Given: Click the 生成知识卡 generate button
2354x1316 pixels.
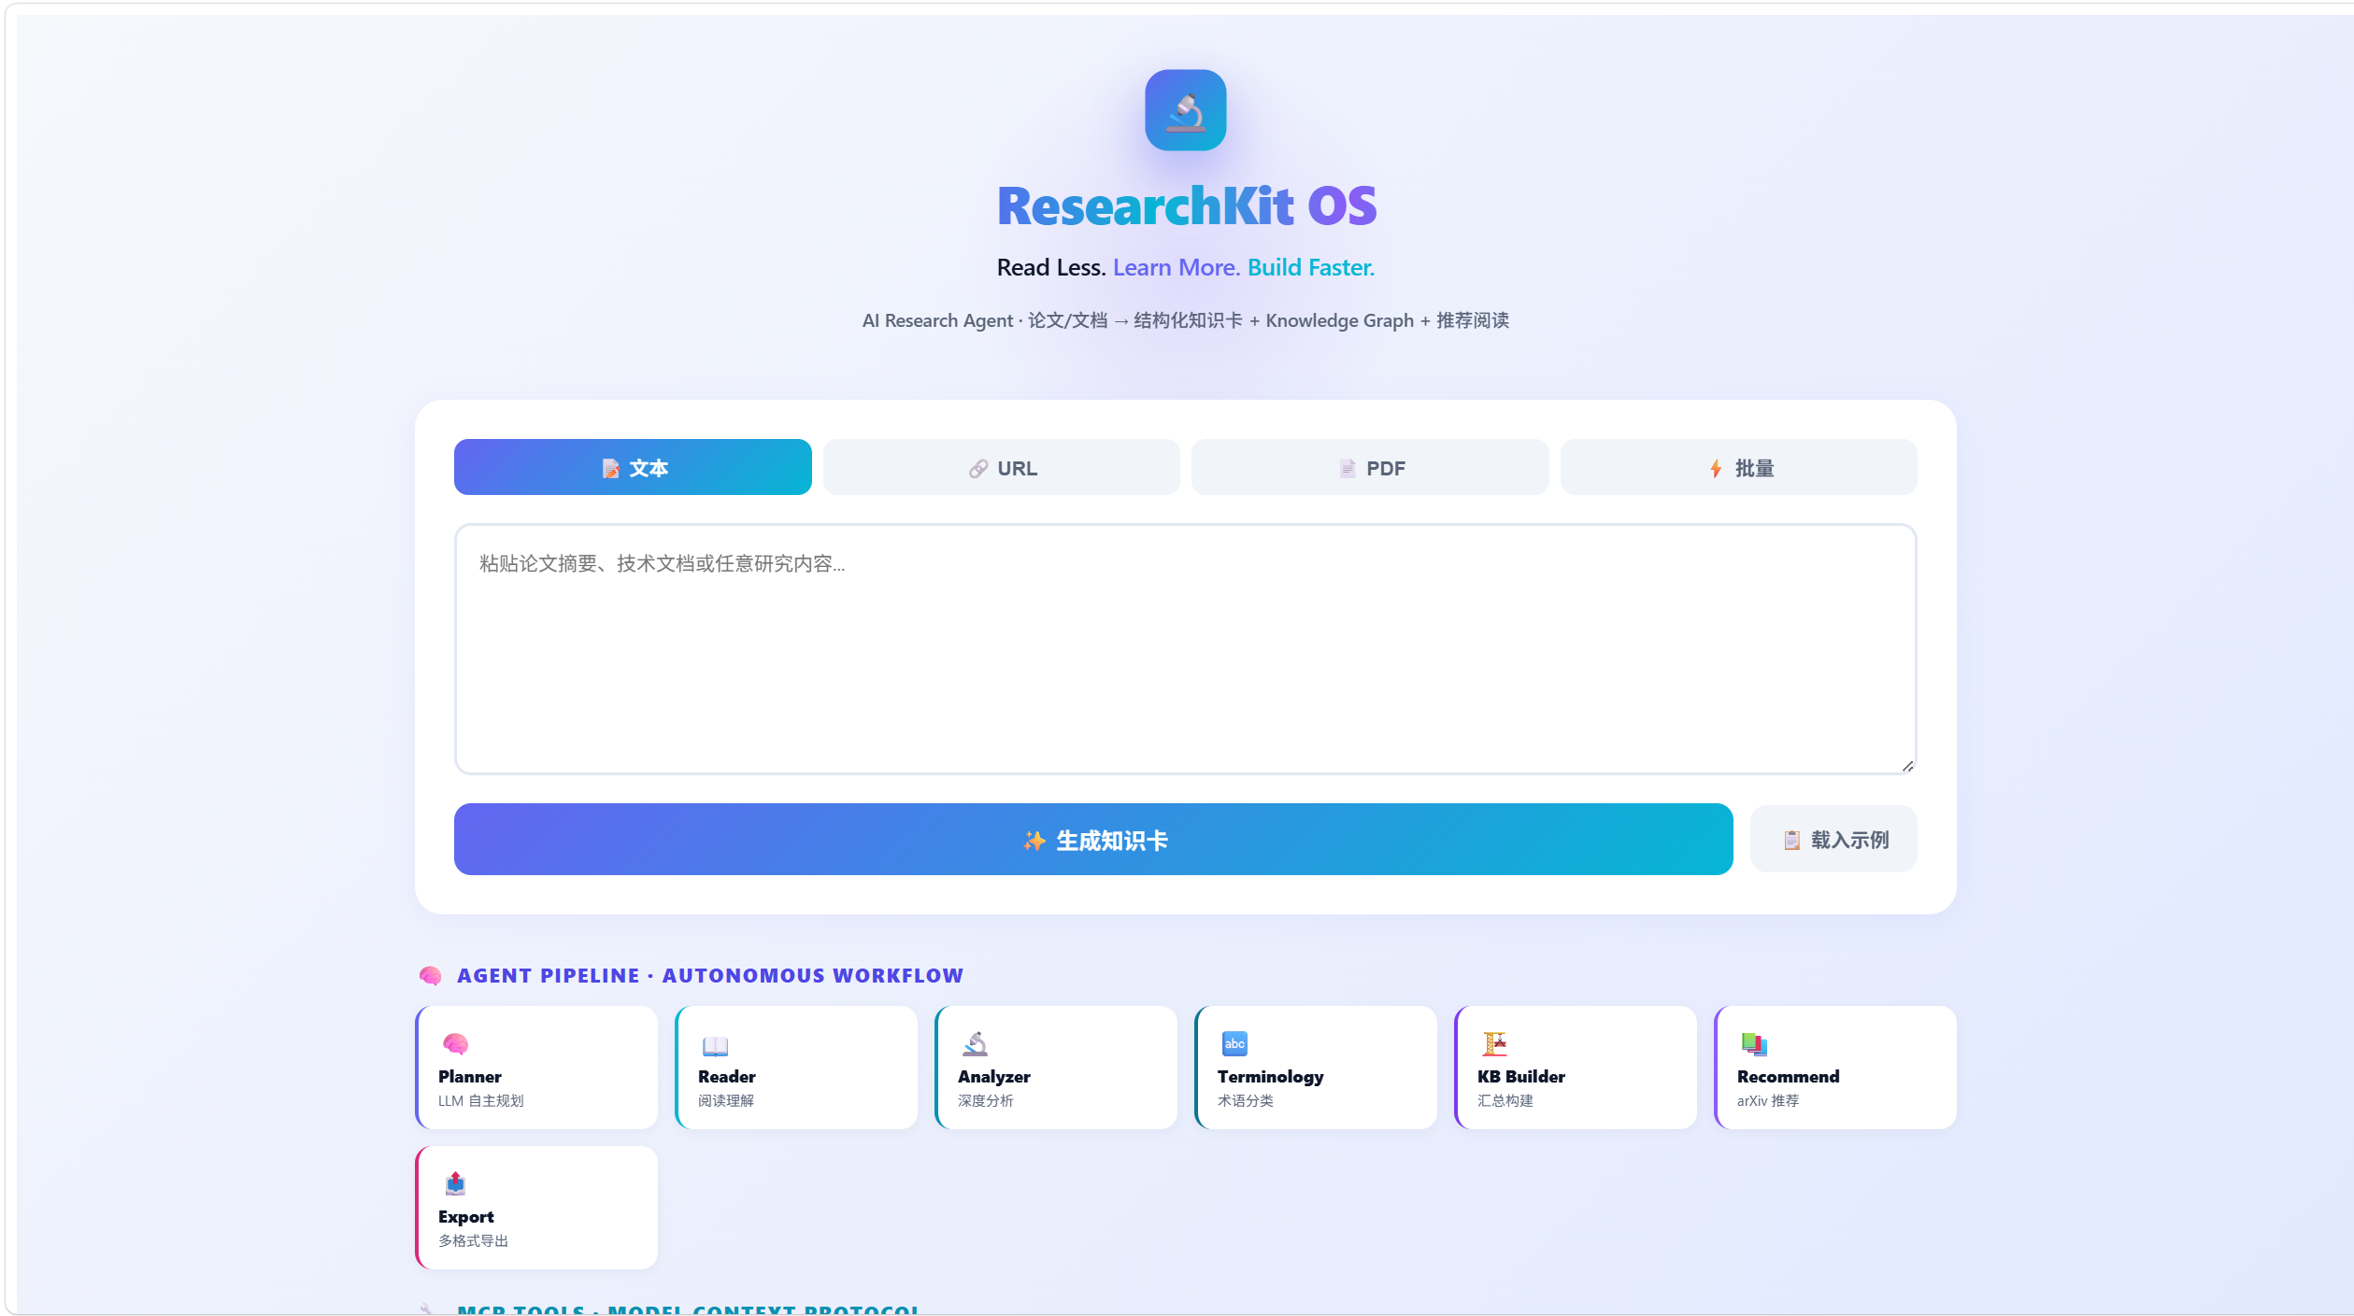Looking at the screenshot, I should pyautogui.click(x=1093, y=840).
